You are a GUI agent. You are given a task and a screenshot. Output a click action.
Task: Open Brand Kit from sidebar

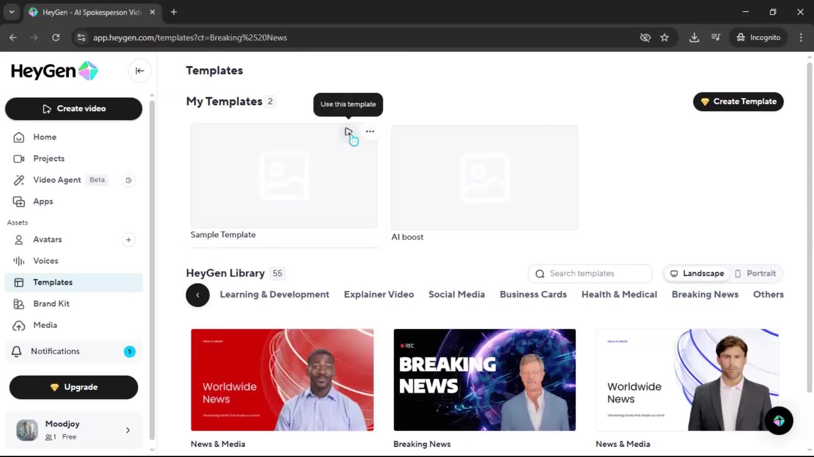pyautogui.click(x=51, y=304)
